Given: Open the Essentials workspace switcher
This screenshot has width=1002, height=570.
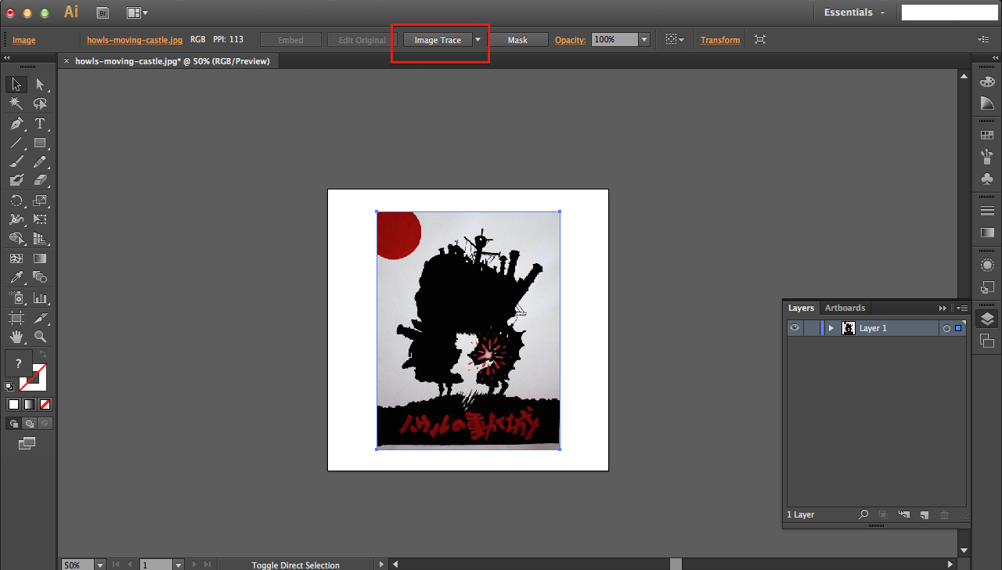Looking at the screenshot, I should pyautogui.click(x=854, y=13).
